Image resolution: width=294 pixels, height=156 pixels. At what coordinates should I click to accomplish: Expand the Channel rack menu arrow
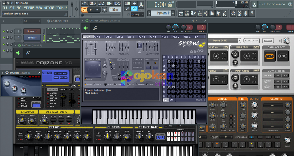click(x=3, y=21)
